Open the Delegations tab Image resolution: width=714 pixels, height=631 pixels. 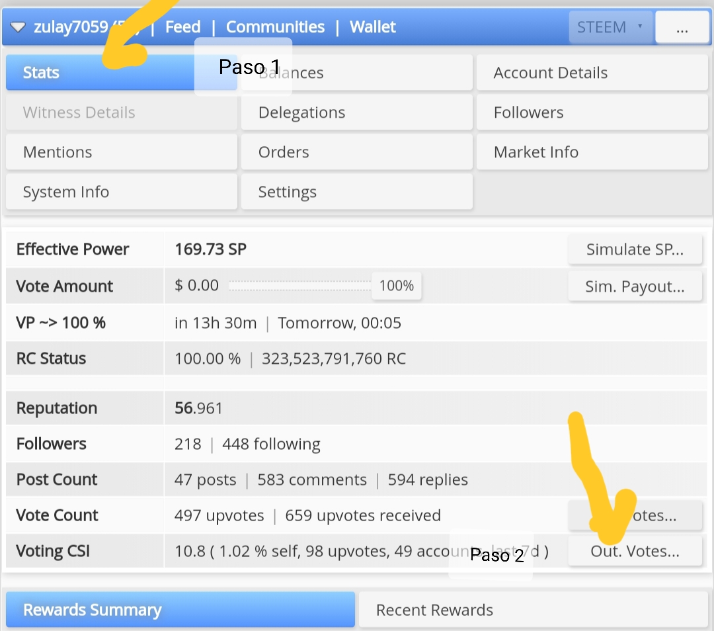(x=356, y=112)
